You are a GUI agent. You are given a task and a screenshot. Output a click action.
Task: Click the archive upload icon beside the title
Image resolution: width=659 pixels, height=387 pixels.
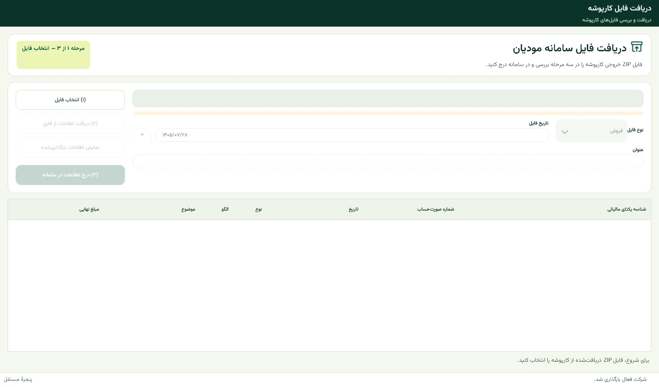[636, 47]
